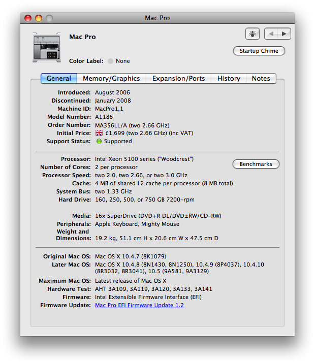
Task: Switch to the Expansion/Ports tab
Action: pos(178,79)
